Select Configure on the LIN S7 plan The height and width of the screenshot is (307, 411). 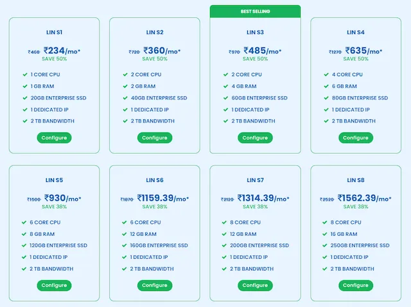click(x=255, y=285)
